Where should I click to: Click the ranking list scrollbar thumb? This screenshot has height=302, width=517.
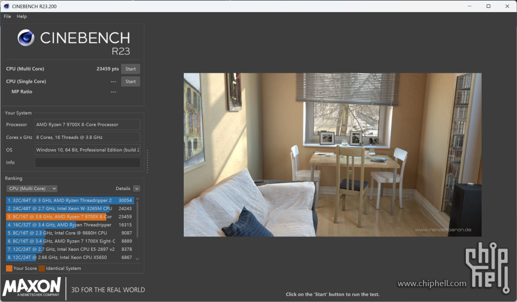pyautogui.click(x=137, y=219)
